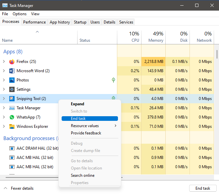Image resolution: width=219 pixels, height=195 pixels.
Task: Select Search online from context menu
Action: point(83,175)
